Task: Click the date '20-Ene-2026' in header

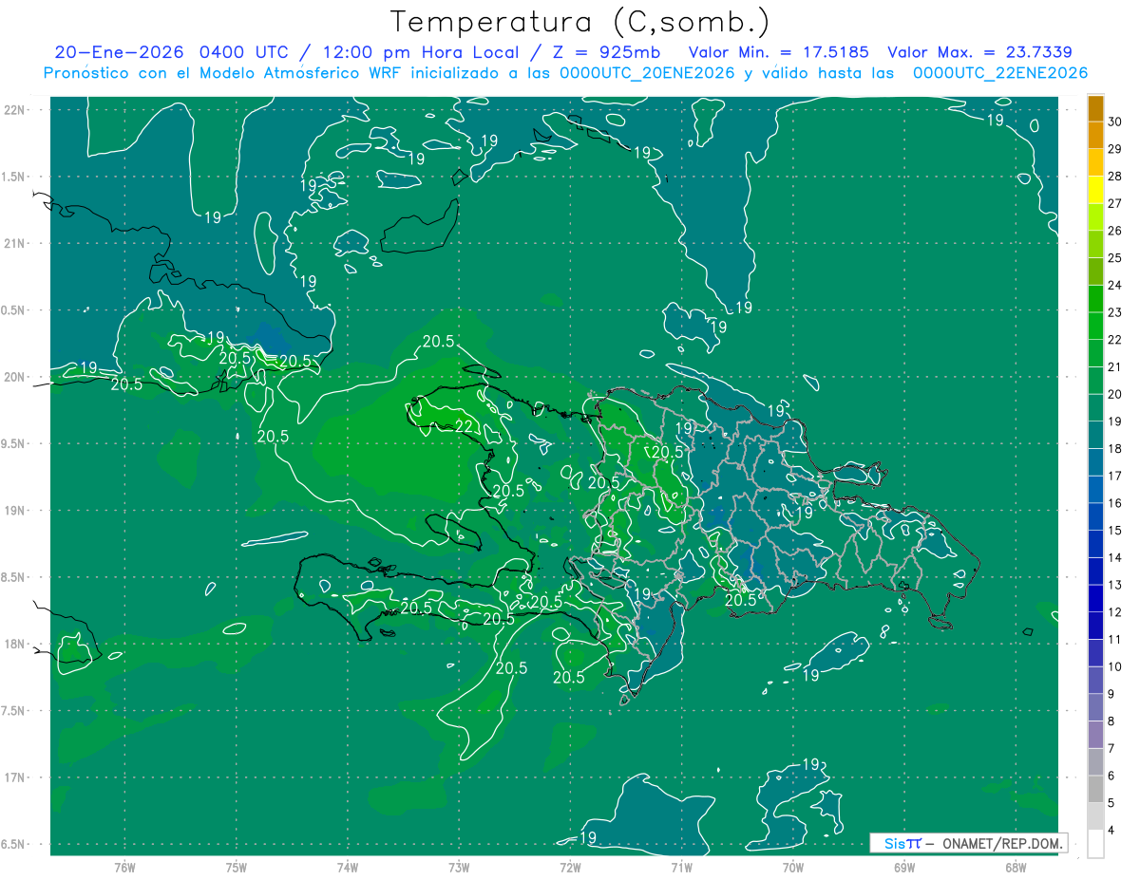Action: pos(121,52)
